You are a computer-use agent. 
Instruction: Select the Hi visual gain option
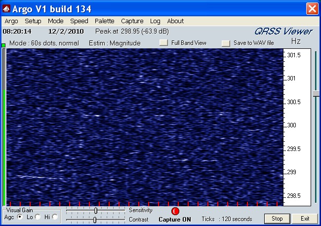pos(55,217)
